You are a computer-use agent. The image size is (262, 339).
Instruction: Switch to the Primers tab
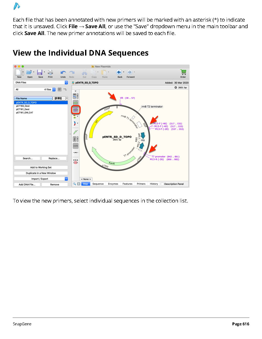point(141,184)
